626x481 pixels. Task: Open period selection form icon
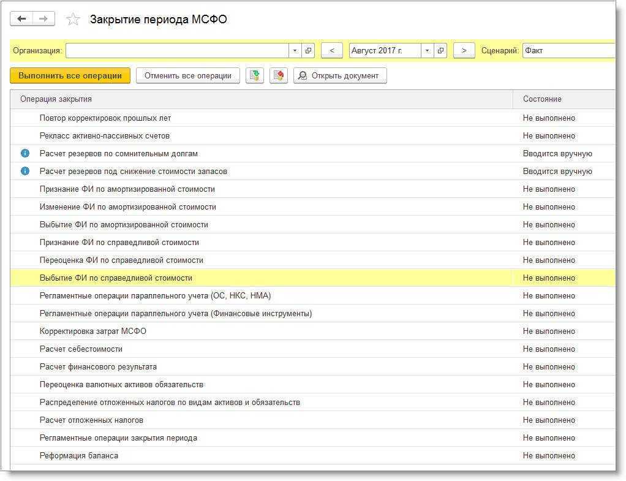click(x=440, y=51)
